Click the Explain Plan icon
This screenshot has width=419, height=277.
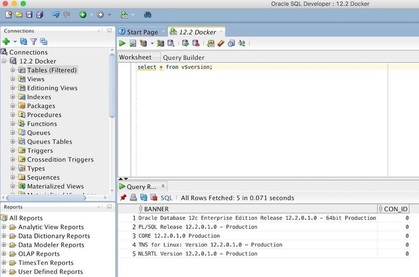tap(143, 43)
